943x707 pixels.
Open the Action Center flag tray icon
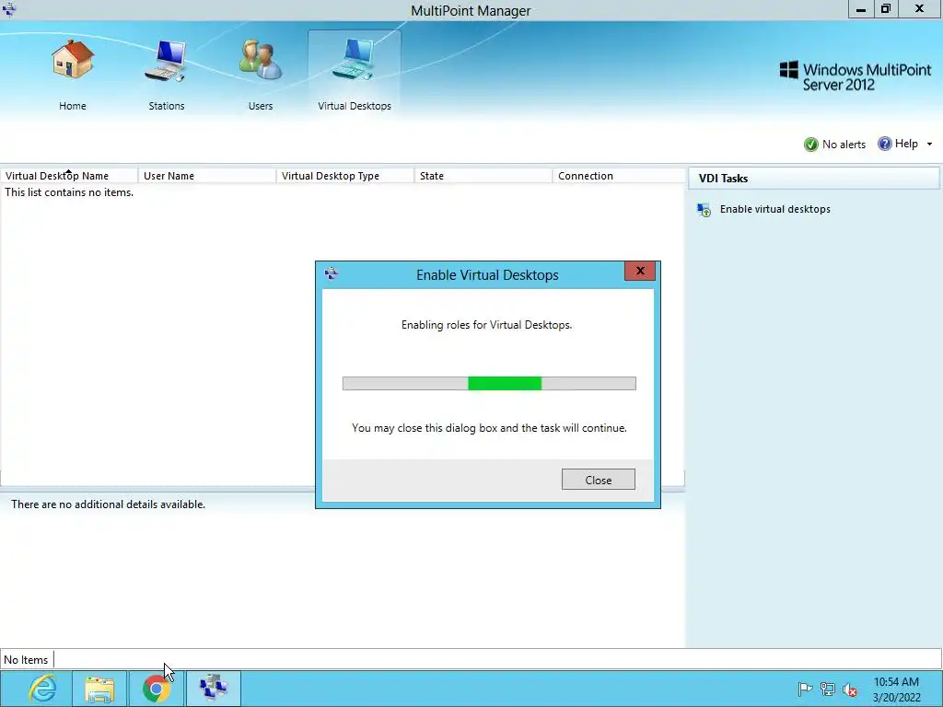tap(805, 689)
